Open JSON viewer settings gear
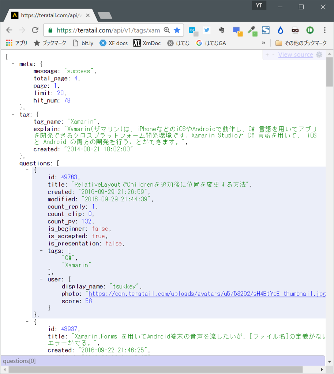The image size is (334, 374). click(319, 55)
